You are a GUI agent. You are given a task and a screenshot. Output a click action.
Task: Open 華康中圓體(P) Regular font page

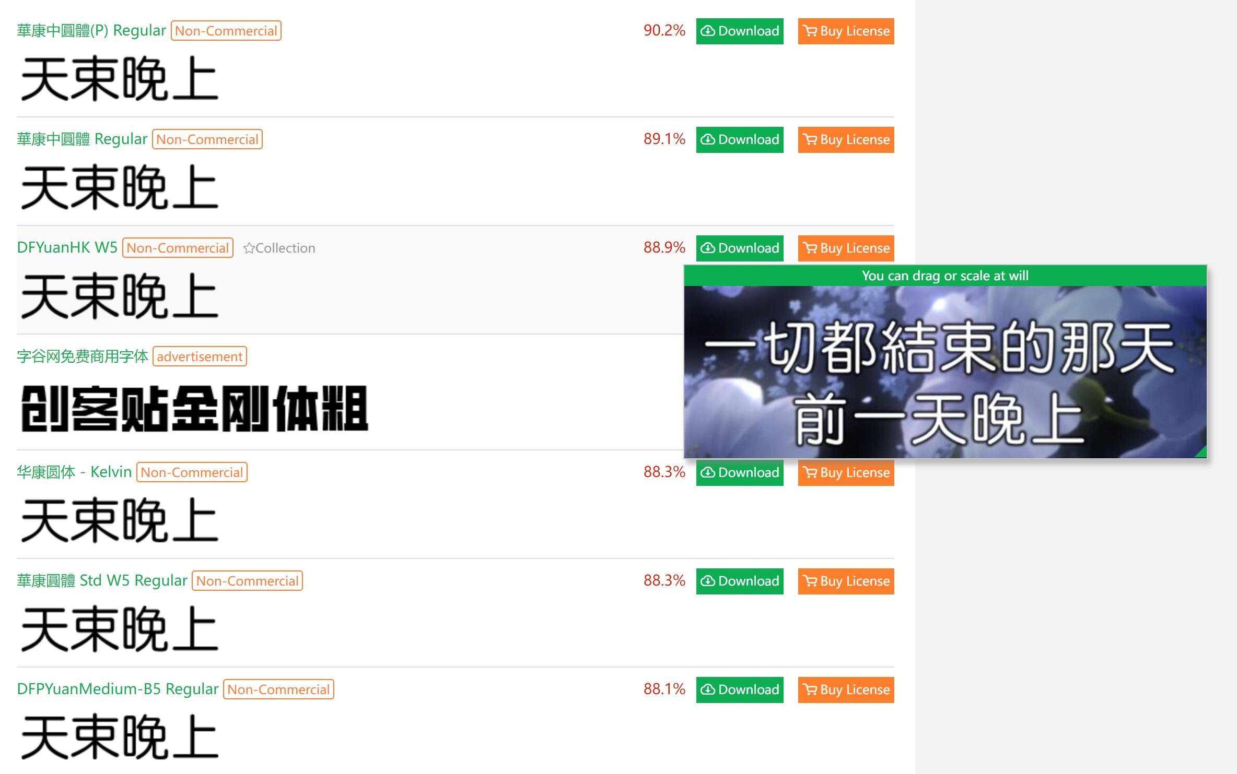pos(91,31)
